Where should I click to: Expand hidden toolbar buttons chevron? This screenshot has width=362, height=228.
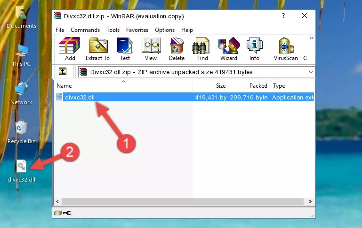312,38
